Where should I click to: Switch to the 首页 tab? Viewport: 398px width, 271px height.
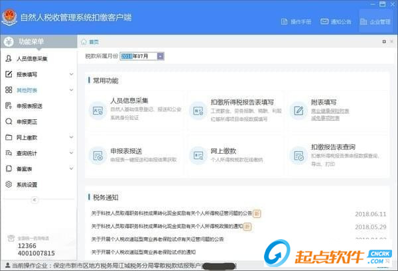pyautogui.click(x=94, y=42)
